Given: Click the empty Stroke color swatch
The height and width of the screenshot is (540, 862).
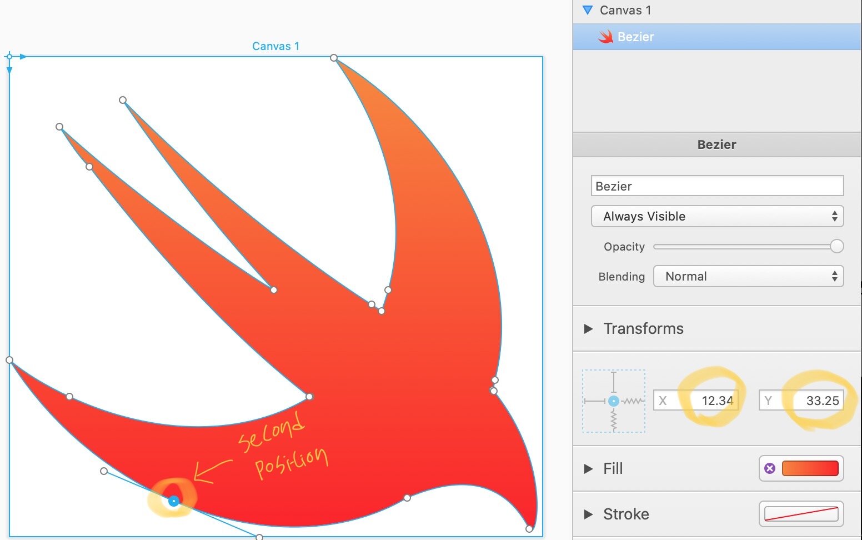Looking at the screenshot, I should [x=801, y=514].
